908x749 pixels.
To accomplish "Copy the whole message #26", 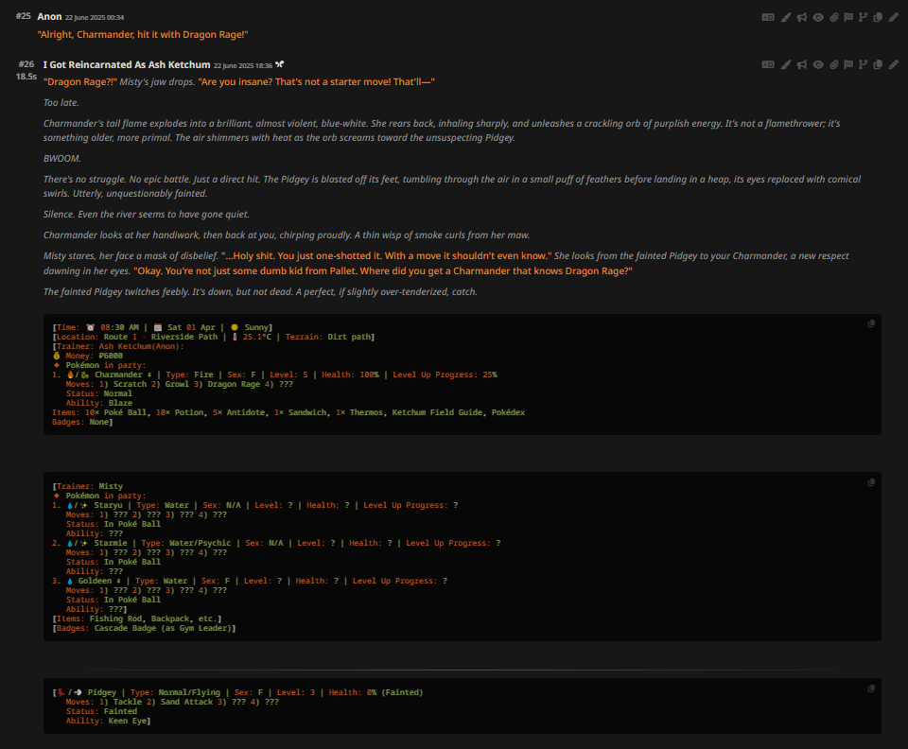I will tap(878, 65).
